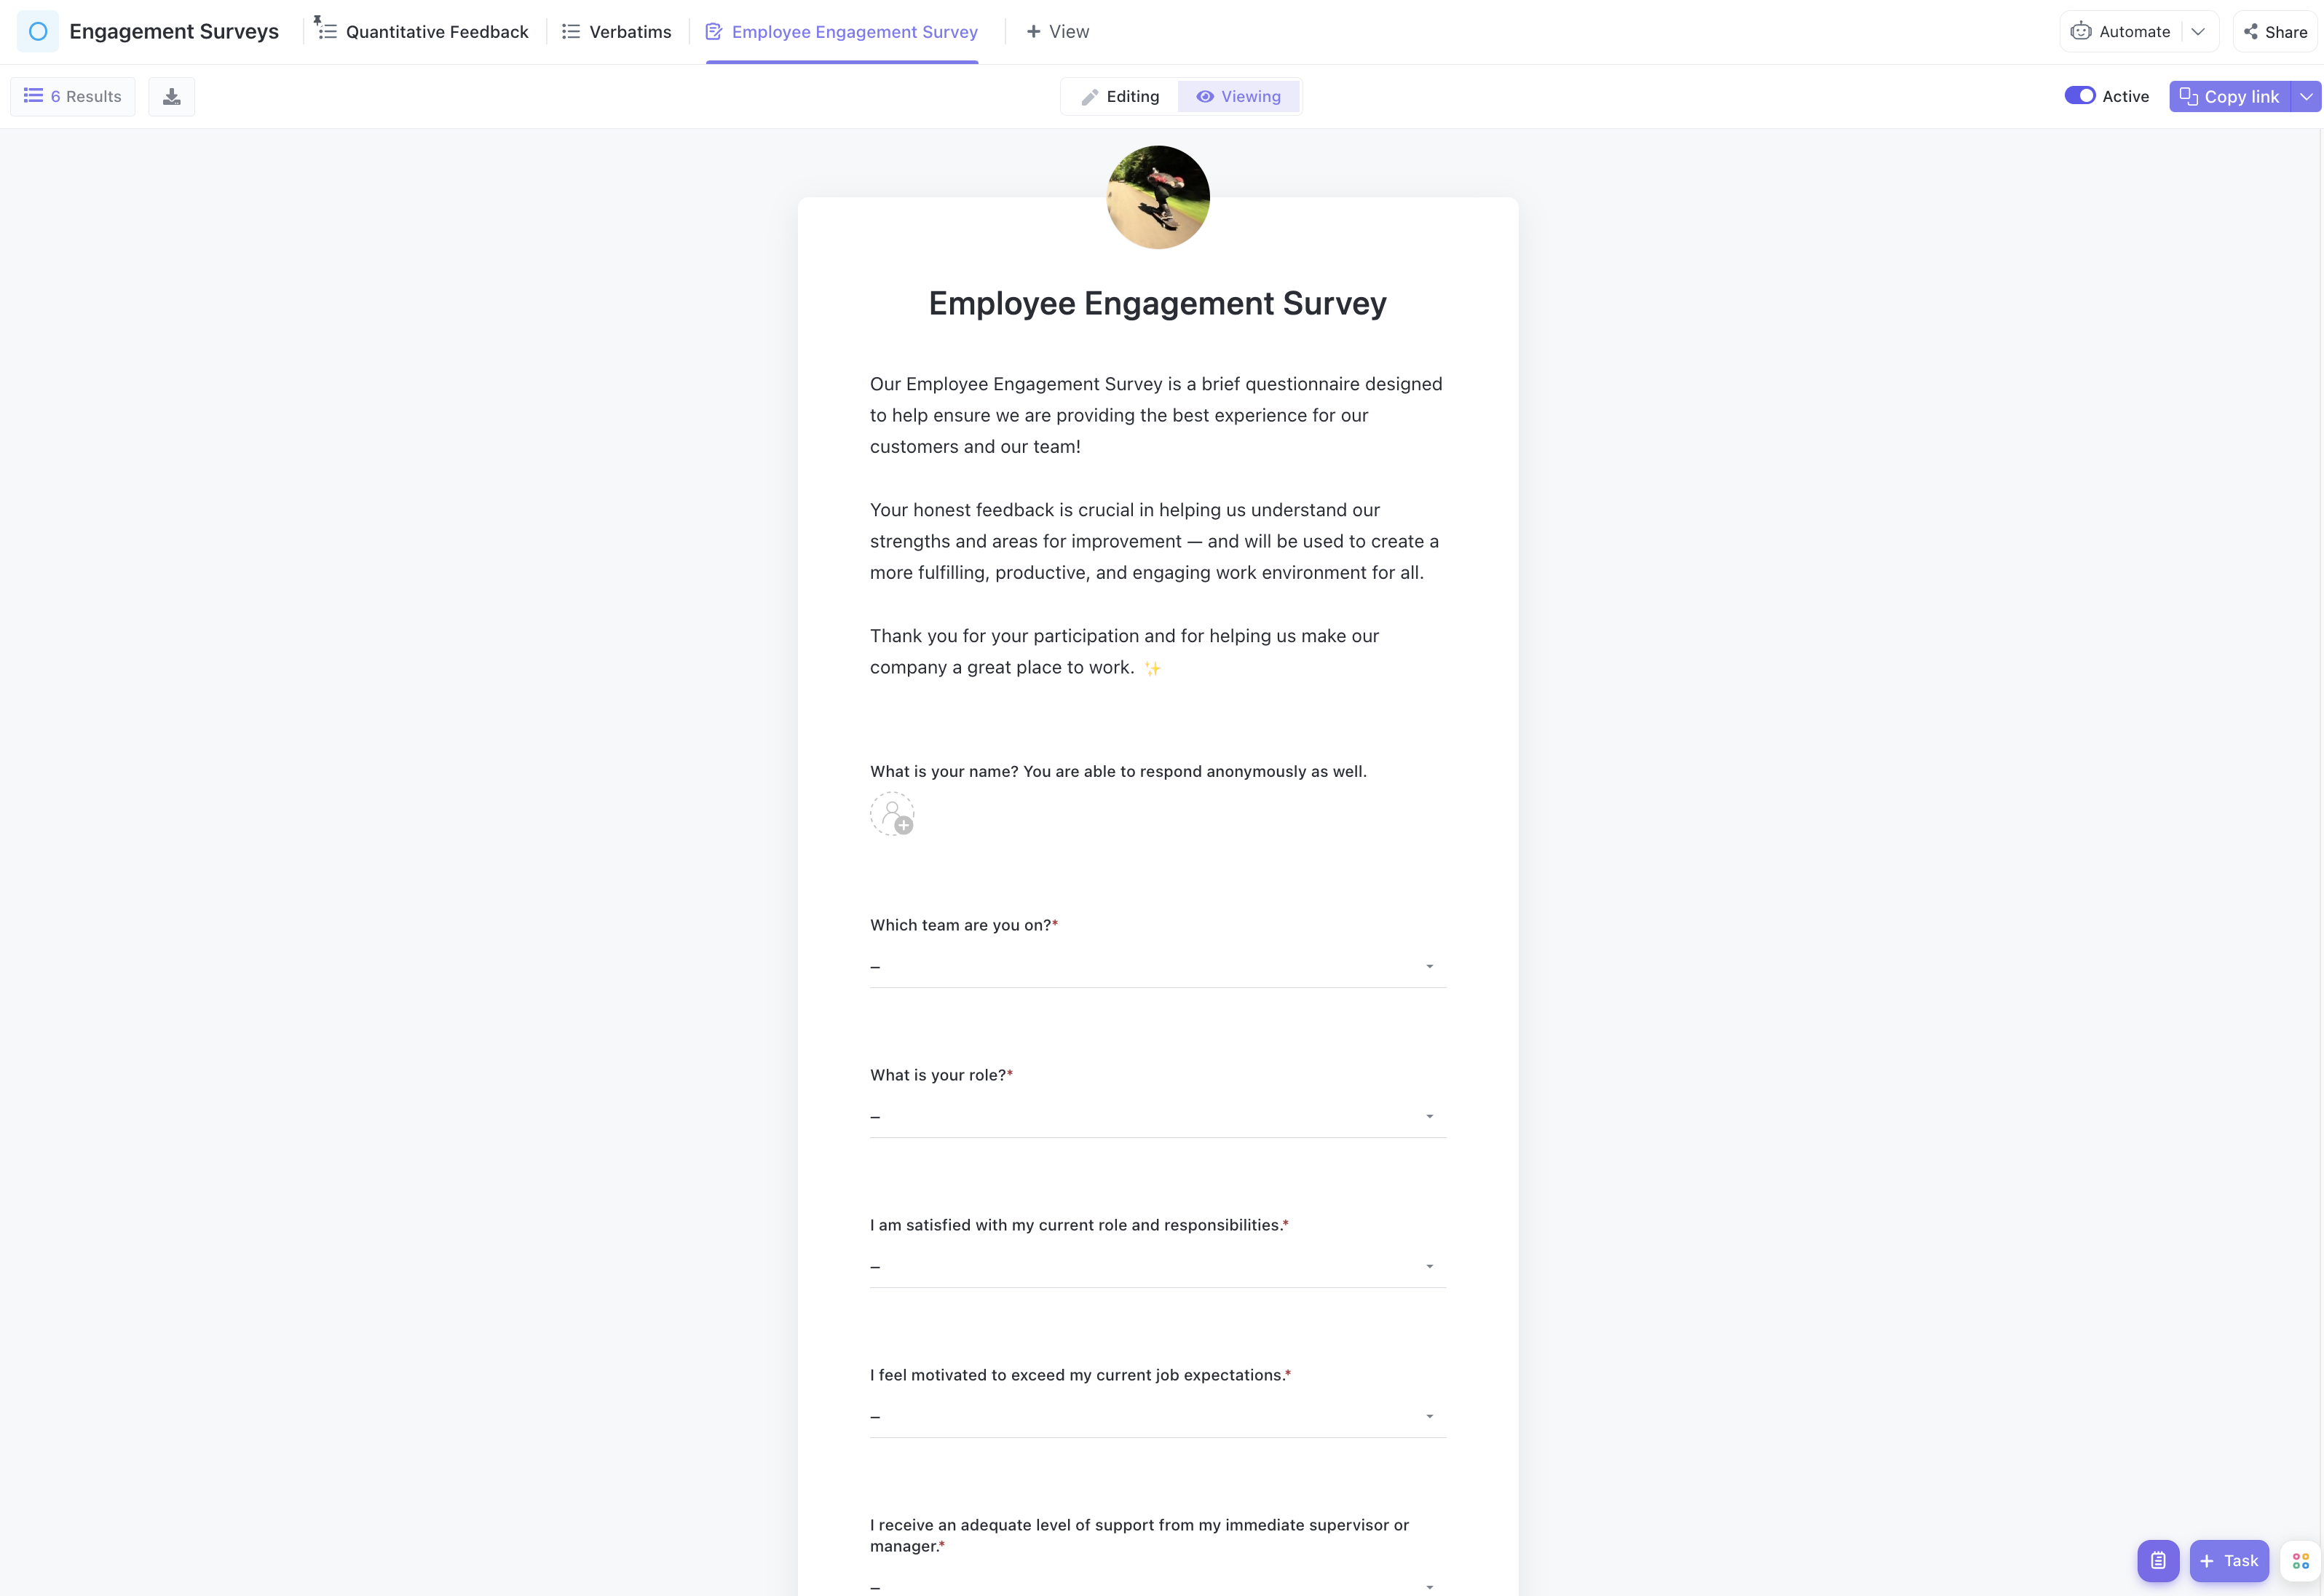This screenshot has width=2324, height=1596.
Task: Click the download icon below results count
Action: [171, 95]
